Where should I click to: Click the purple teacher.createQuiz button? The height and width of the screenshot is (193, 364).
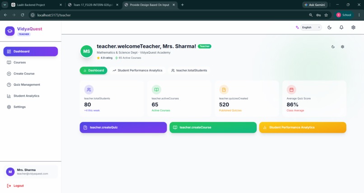pyautogui.click(x=123, y=127)
